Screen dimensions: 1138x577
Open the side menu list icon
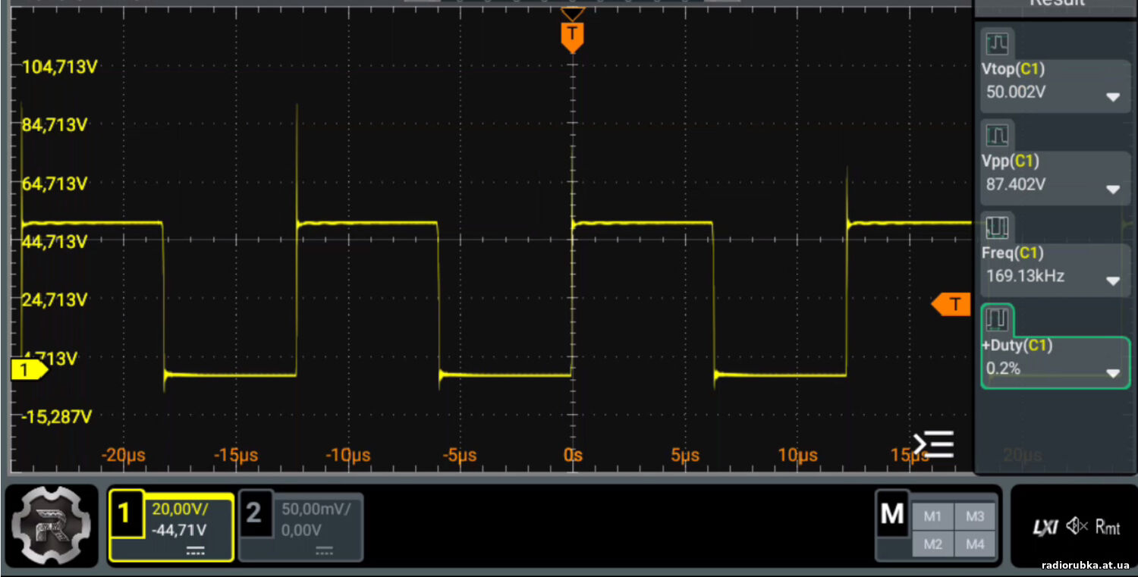(x=933, y=444)
